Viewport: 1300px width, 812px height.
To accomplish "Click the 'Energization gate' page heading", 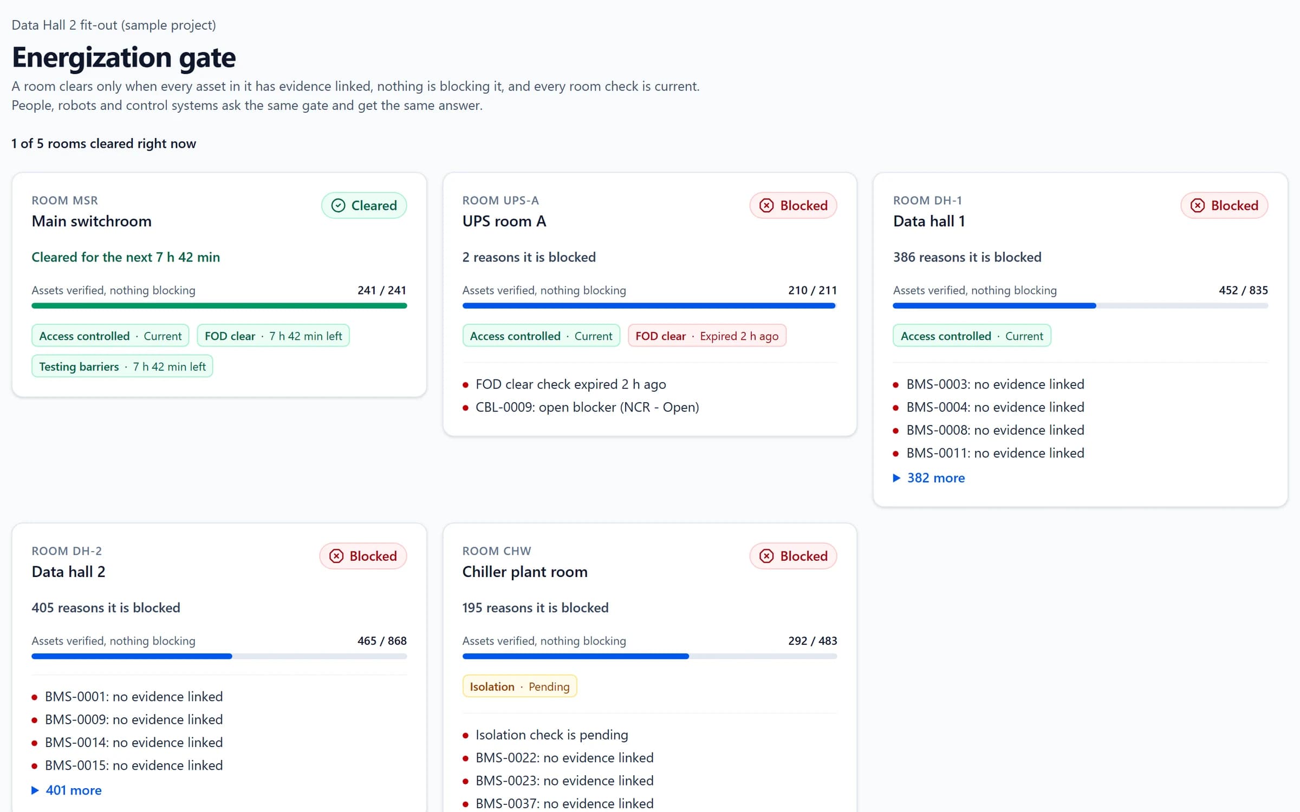I will tap(123, 57).
